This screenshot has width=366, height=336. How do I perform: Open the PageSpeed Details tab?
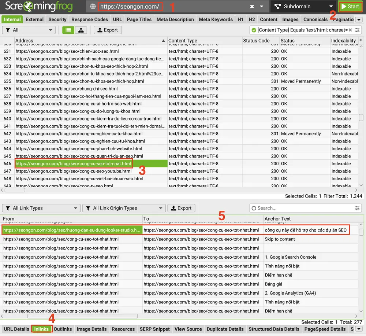click(x=325, y=329)
